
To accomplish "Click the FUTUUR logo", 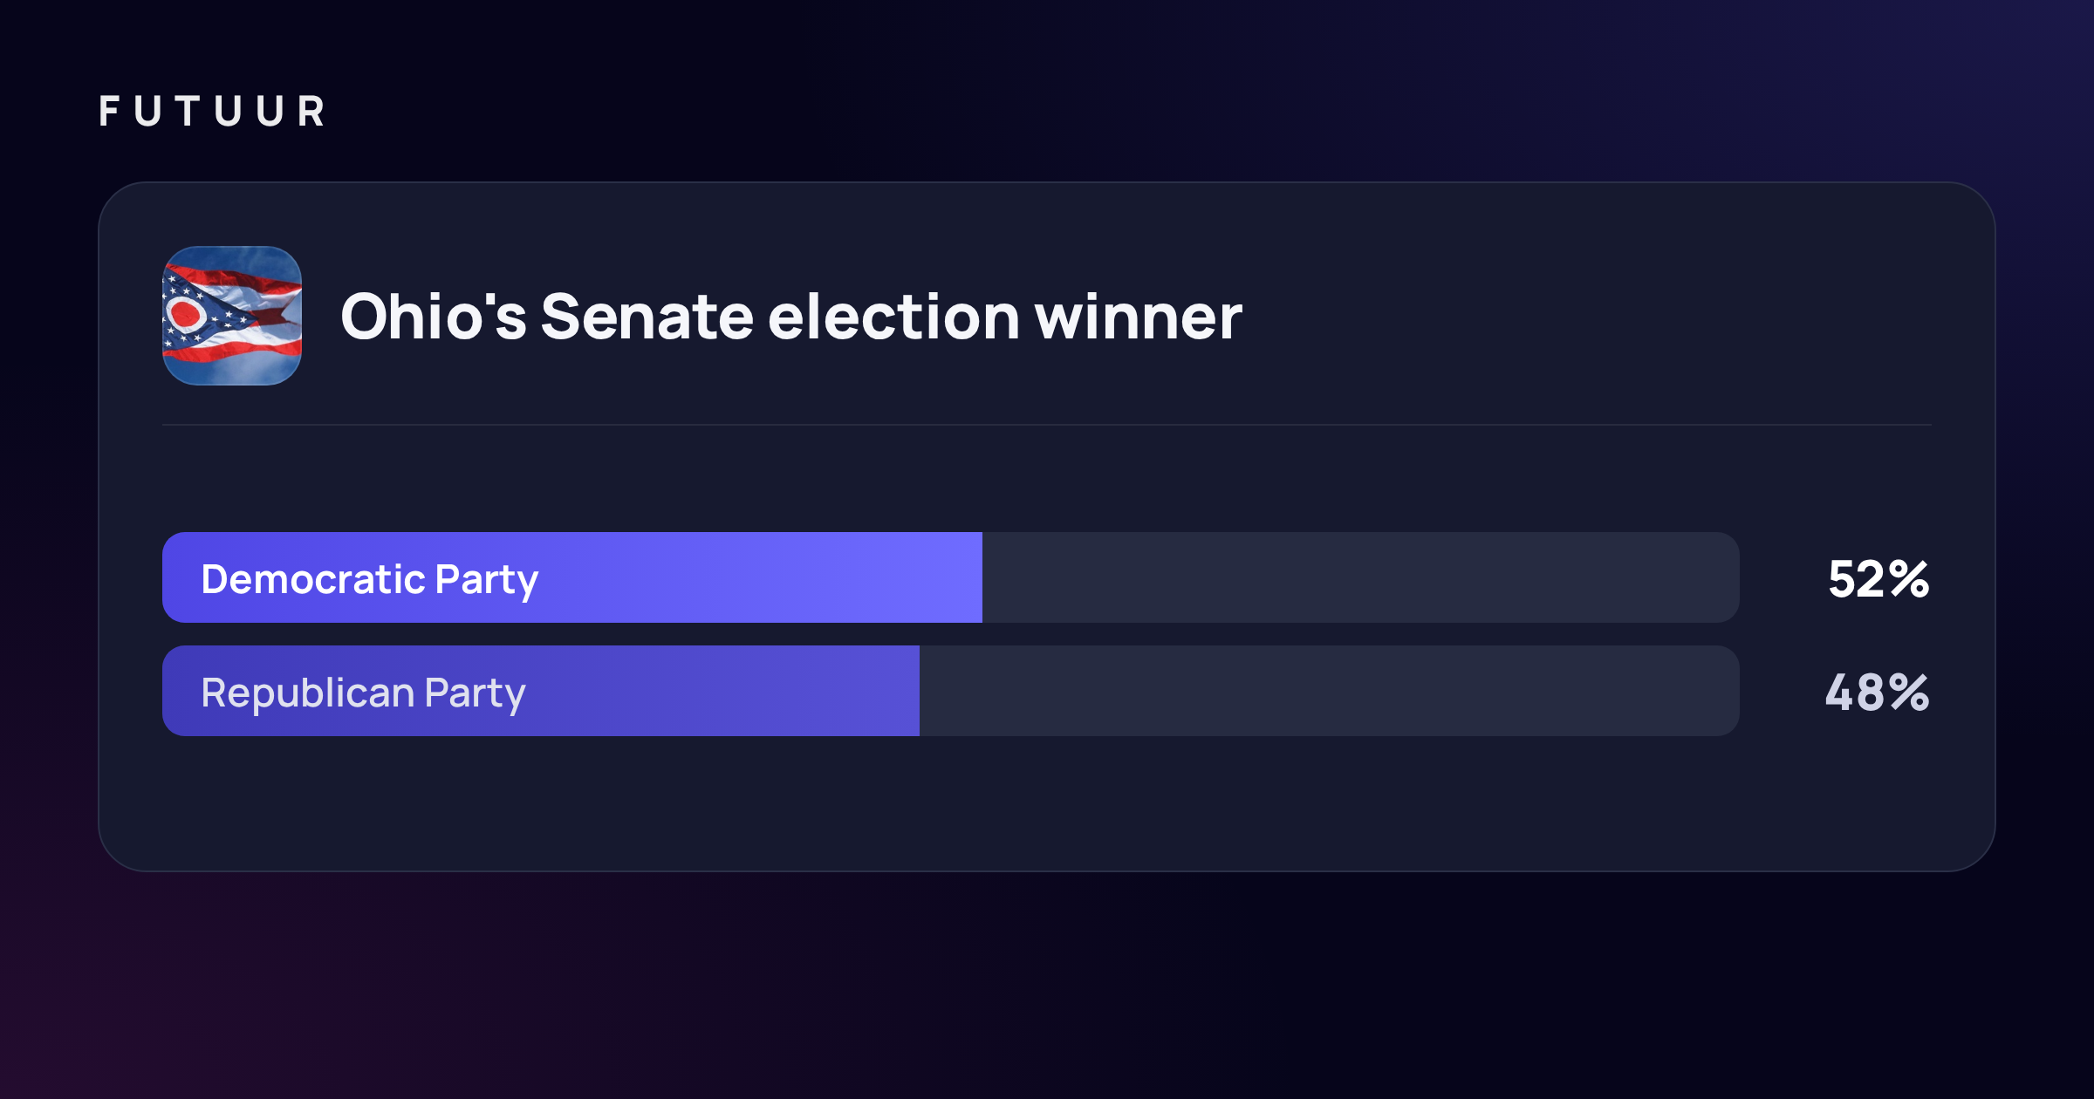I will 212,112.
